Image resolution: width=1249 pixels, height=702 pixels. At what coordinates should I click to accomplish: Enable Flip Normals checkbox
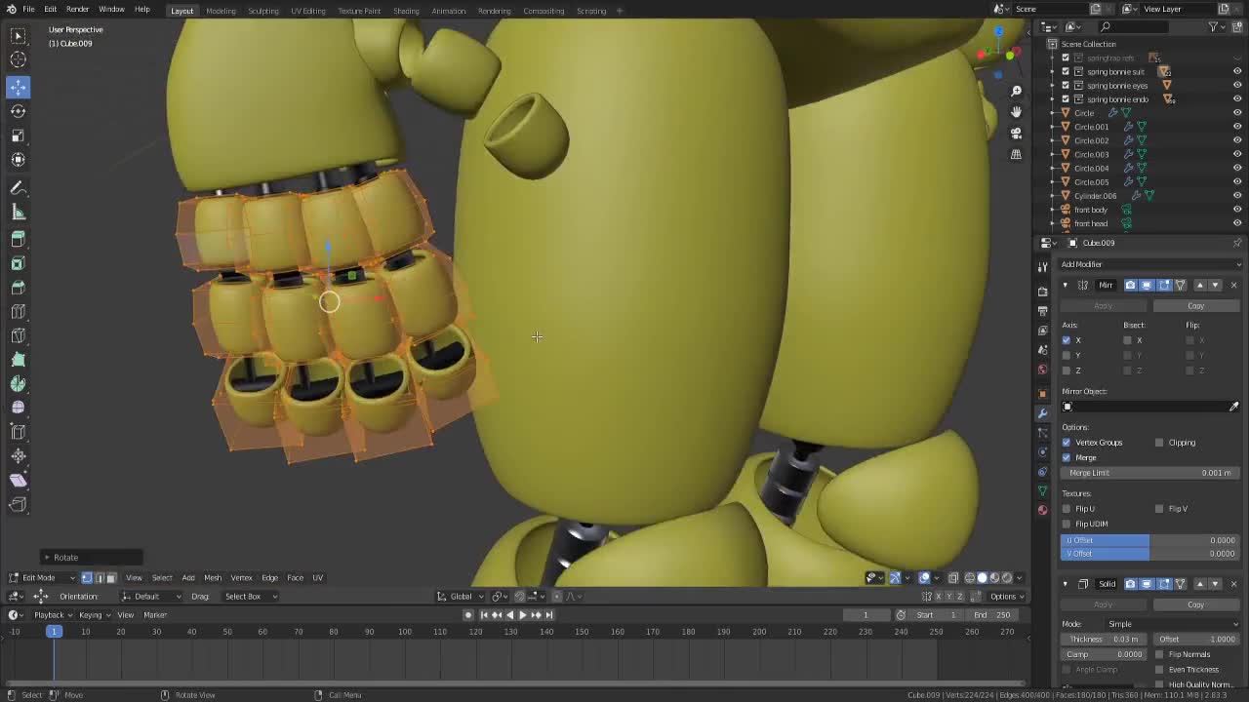click(1159, 654)
